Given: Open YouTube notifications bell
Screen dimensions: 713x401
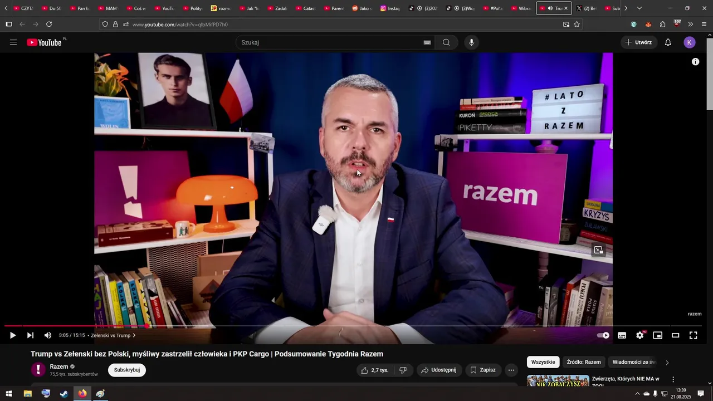Looking at the screenshot, I should (x=668, y=42).
